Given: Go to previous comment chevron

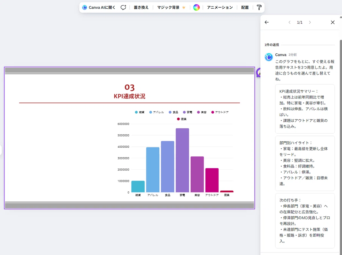Looking at the screenshot, I should point(290,22).
